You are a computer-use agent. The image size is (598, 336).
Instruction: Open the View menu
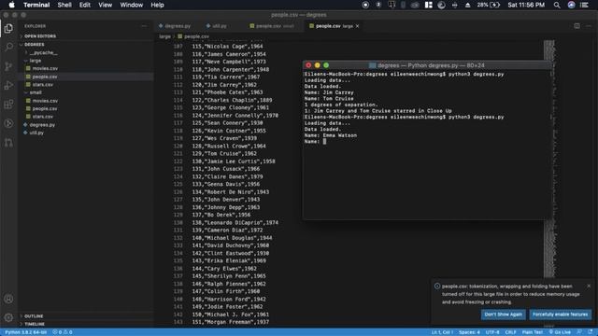click(105, 5)
